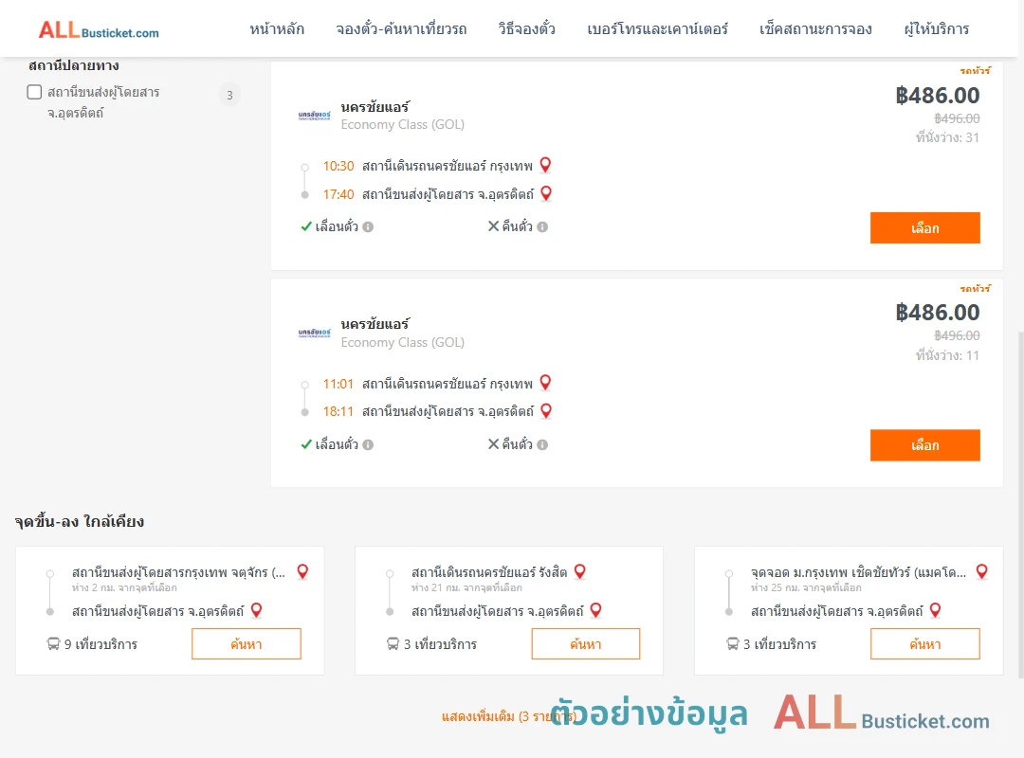This screenshot has height=758, width=1024.
Task: Search trips from นครชัยแอร์ รังสิต with ค้นหา
Action: pyautogui.click(x=586, y=643)
